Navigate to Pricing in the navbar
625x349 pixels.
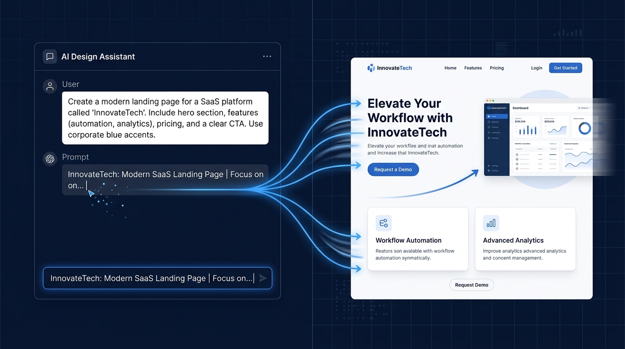pyautogui.click(x=496, y=68)
